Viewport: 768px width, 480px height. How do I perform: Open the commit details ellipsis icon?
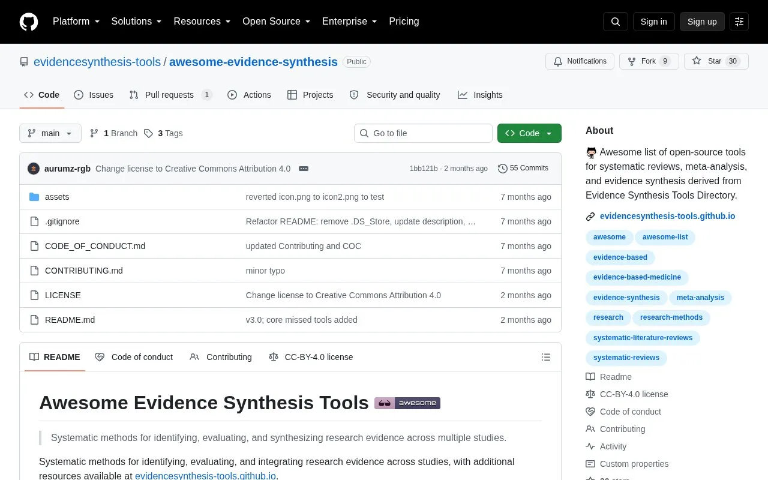tap(304, 169)
